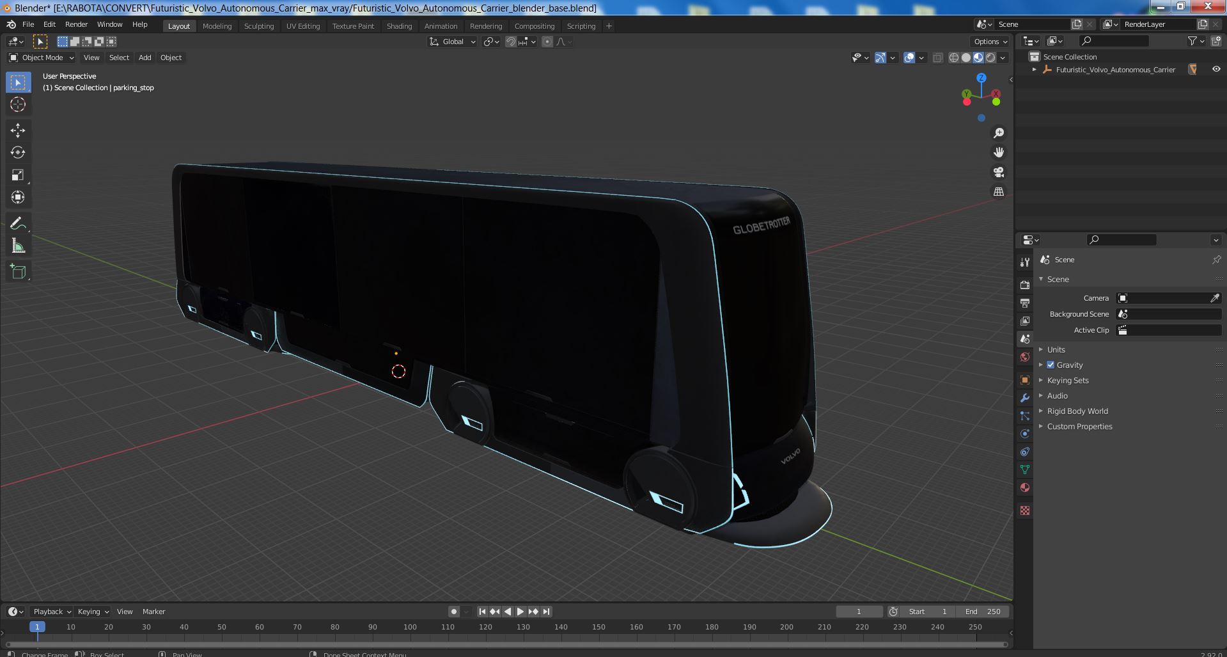The image size is (1227, 657).
Task: Toggle camera view icon
Action: (x=998, y=172)
